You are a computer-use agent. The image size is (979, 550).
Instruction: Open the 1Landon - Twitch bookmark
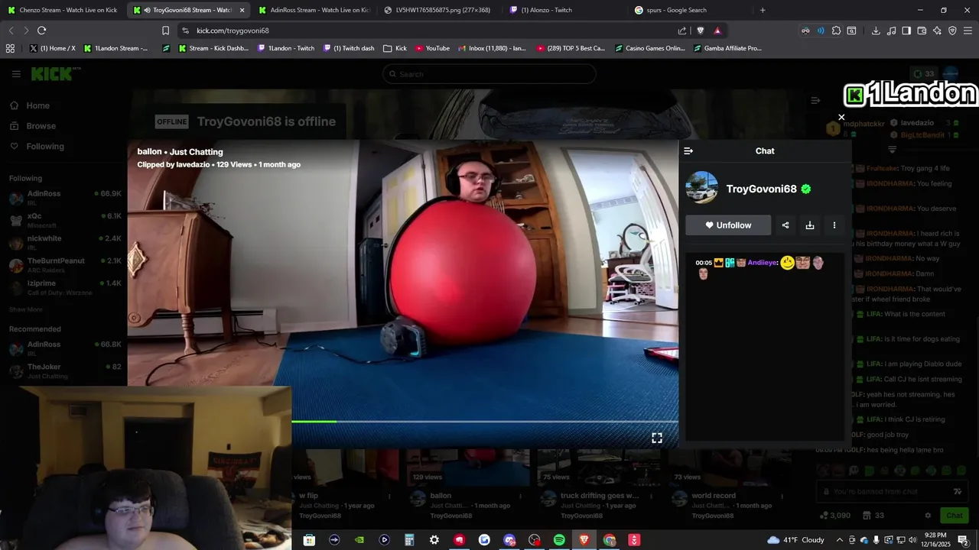286,48
